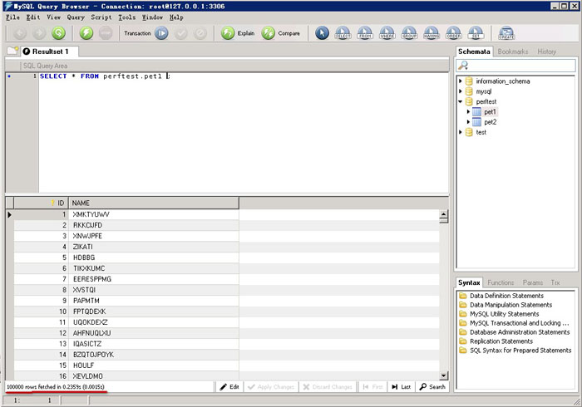
Task: Select the ORDER clause builder icon
Action: [x=454, y=33]
